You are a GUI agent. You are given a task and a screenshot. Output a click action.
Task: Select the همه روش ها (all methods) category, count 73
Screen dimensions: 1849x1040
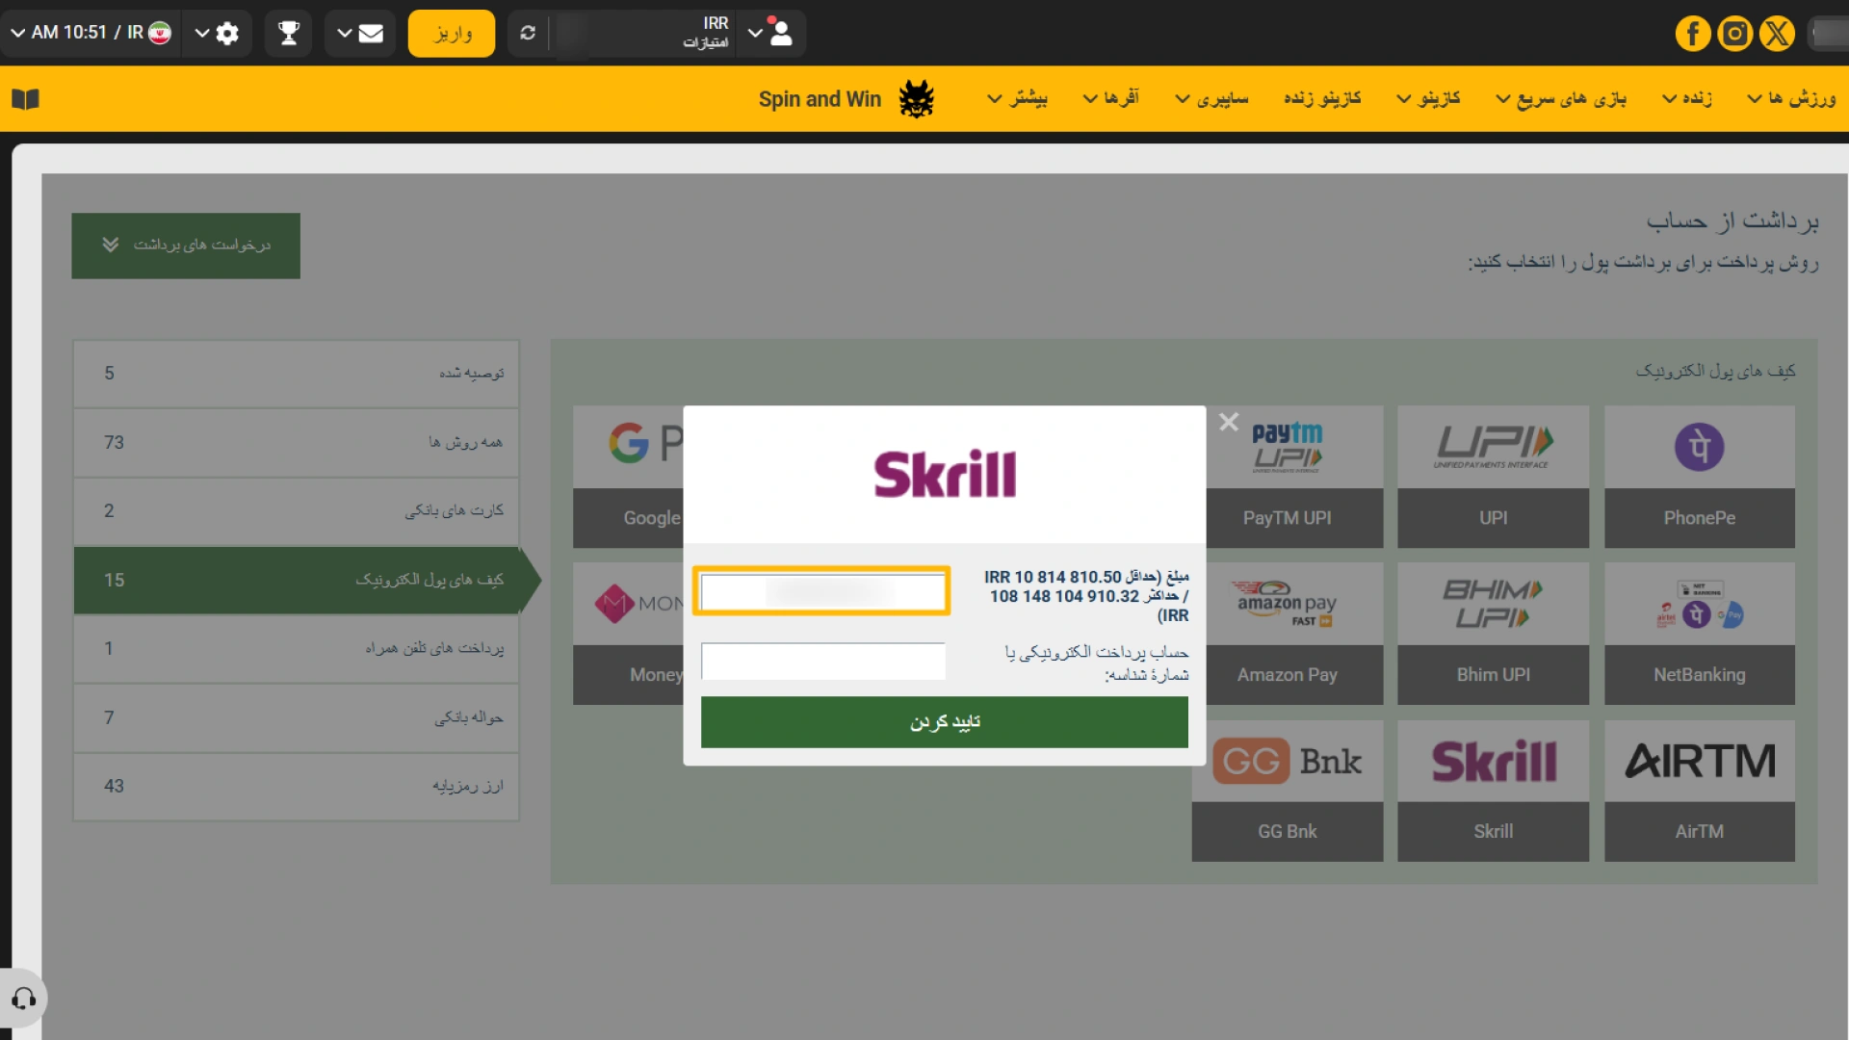coord(297,443)
